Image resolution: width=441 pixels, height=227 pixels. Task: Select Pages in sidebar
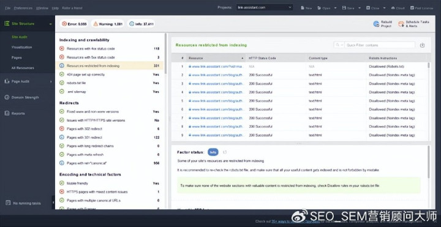click(x=17, y=58)
